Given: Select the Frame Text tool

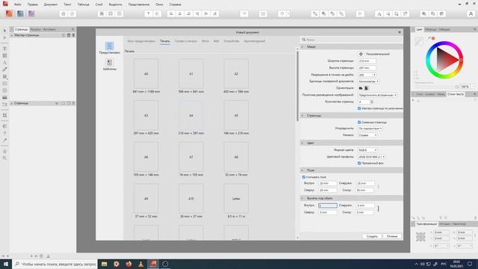Looking at the screenshot, I should point(4,49).
